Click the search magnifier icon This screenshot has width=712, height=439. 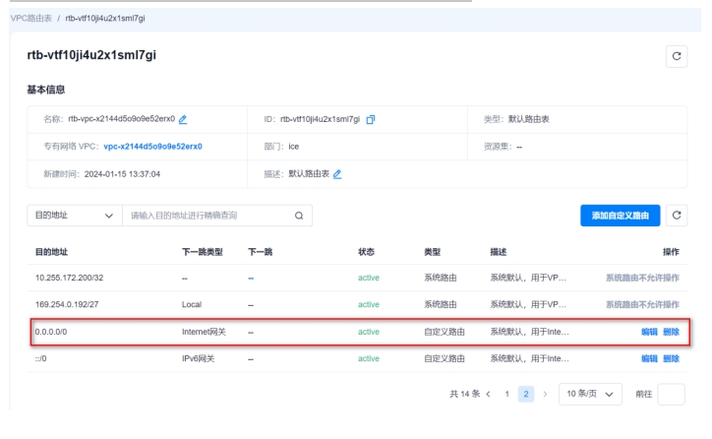pyautogui.click(x=299, y=216)
